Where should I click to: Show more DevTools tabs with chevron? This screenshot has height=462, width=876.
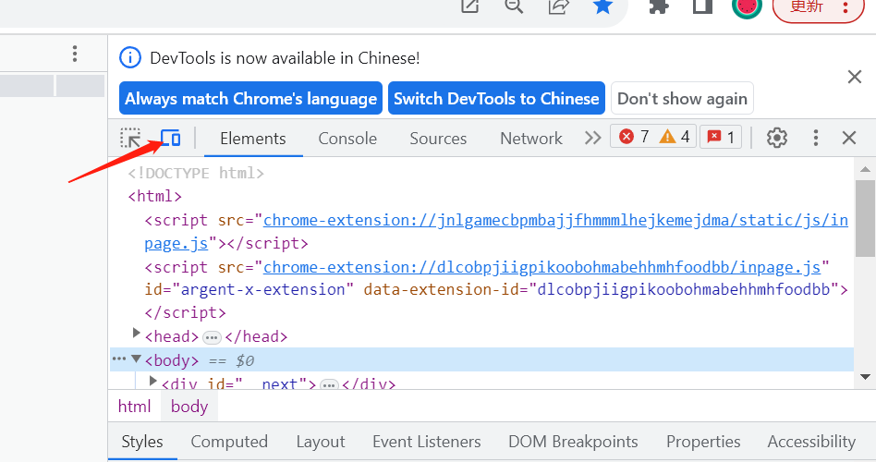tap(592, 138)
